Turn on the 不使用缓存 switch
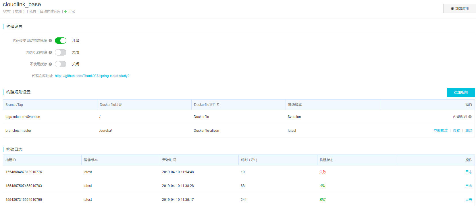476x206 pixels. (x=61, y=64)
